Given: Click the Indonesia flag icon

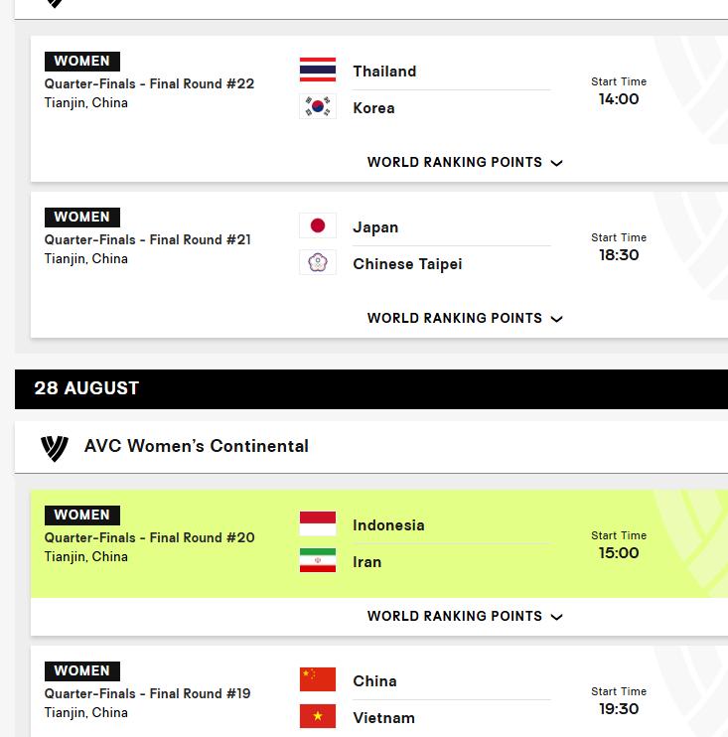Looking at the screenshot, I should click(318, 523).
